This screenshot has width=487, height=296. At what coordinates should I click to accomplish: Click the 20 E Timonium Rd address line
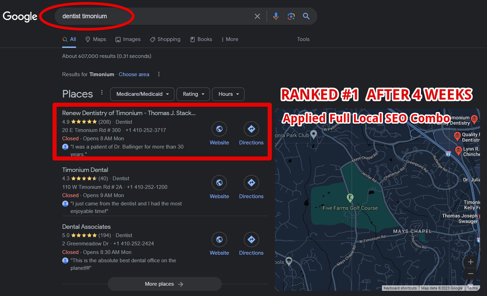pyautogui.click(x=92, y=130)
